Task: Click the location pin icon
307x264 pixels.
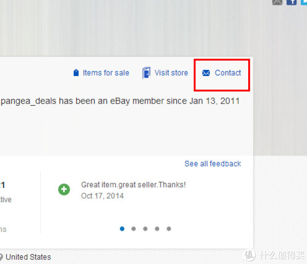Action: [x=1, y=257]
